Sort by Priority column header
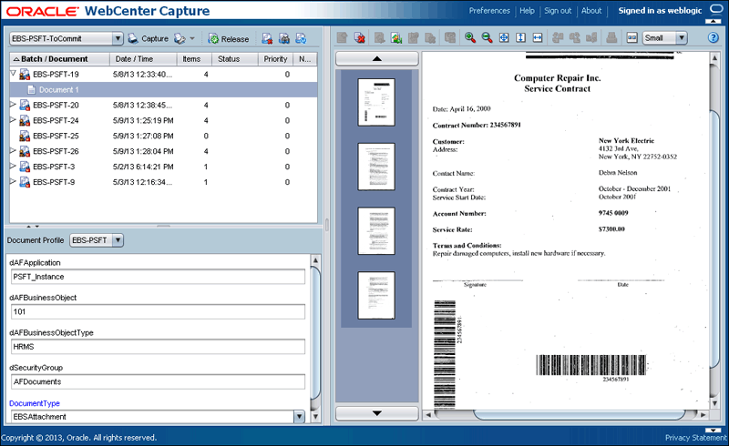This screenshot has width=729, height=446. (276, 59)
